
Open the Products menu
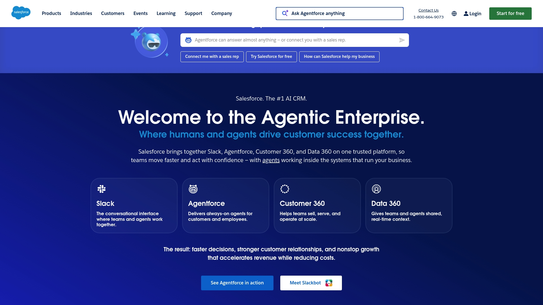(51, 13)
